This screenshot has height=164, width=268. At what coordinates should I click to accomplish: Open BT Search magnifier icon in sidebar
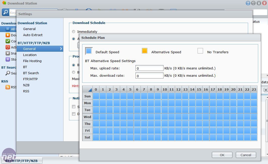8,73
